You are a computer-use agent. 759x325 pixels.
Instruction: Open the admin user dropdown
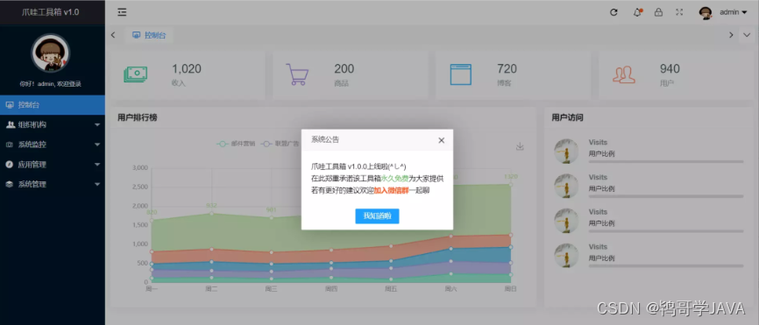[734, 12]
